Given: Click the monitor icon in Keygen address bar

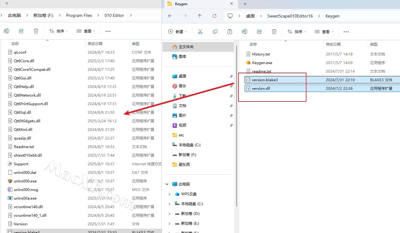Looking at the screenshot, I should [230, 16].
